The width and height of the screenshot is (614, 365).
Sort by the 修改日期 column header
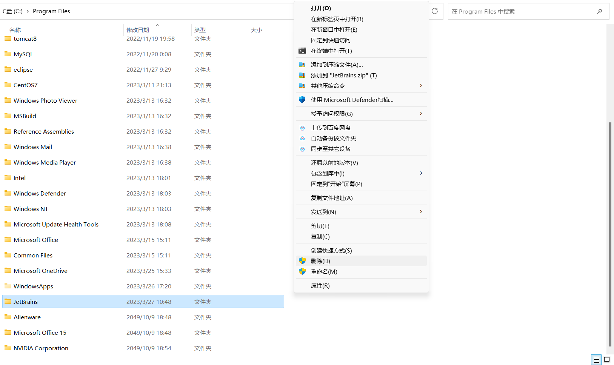point(138,30)
